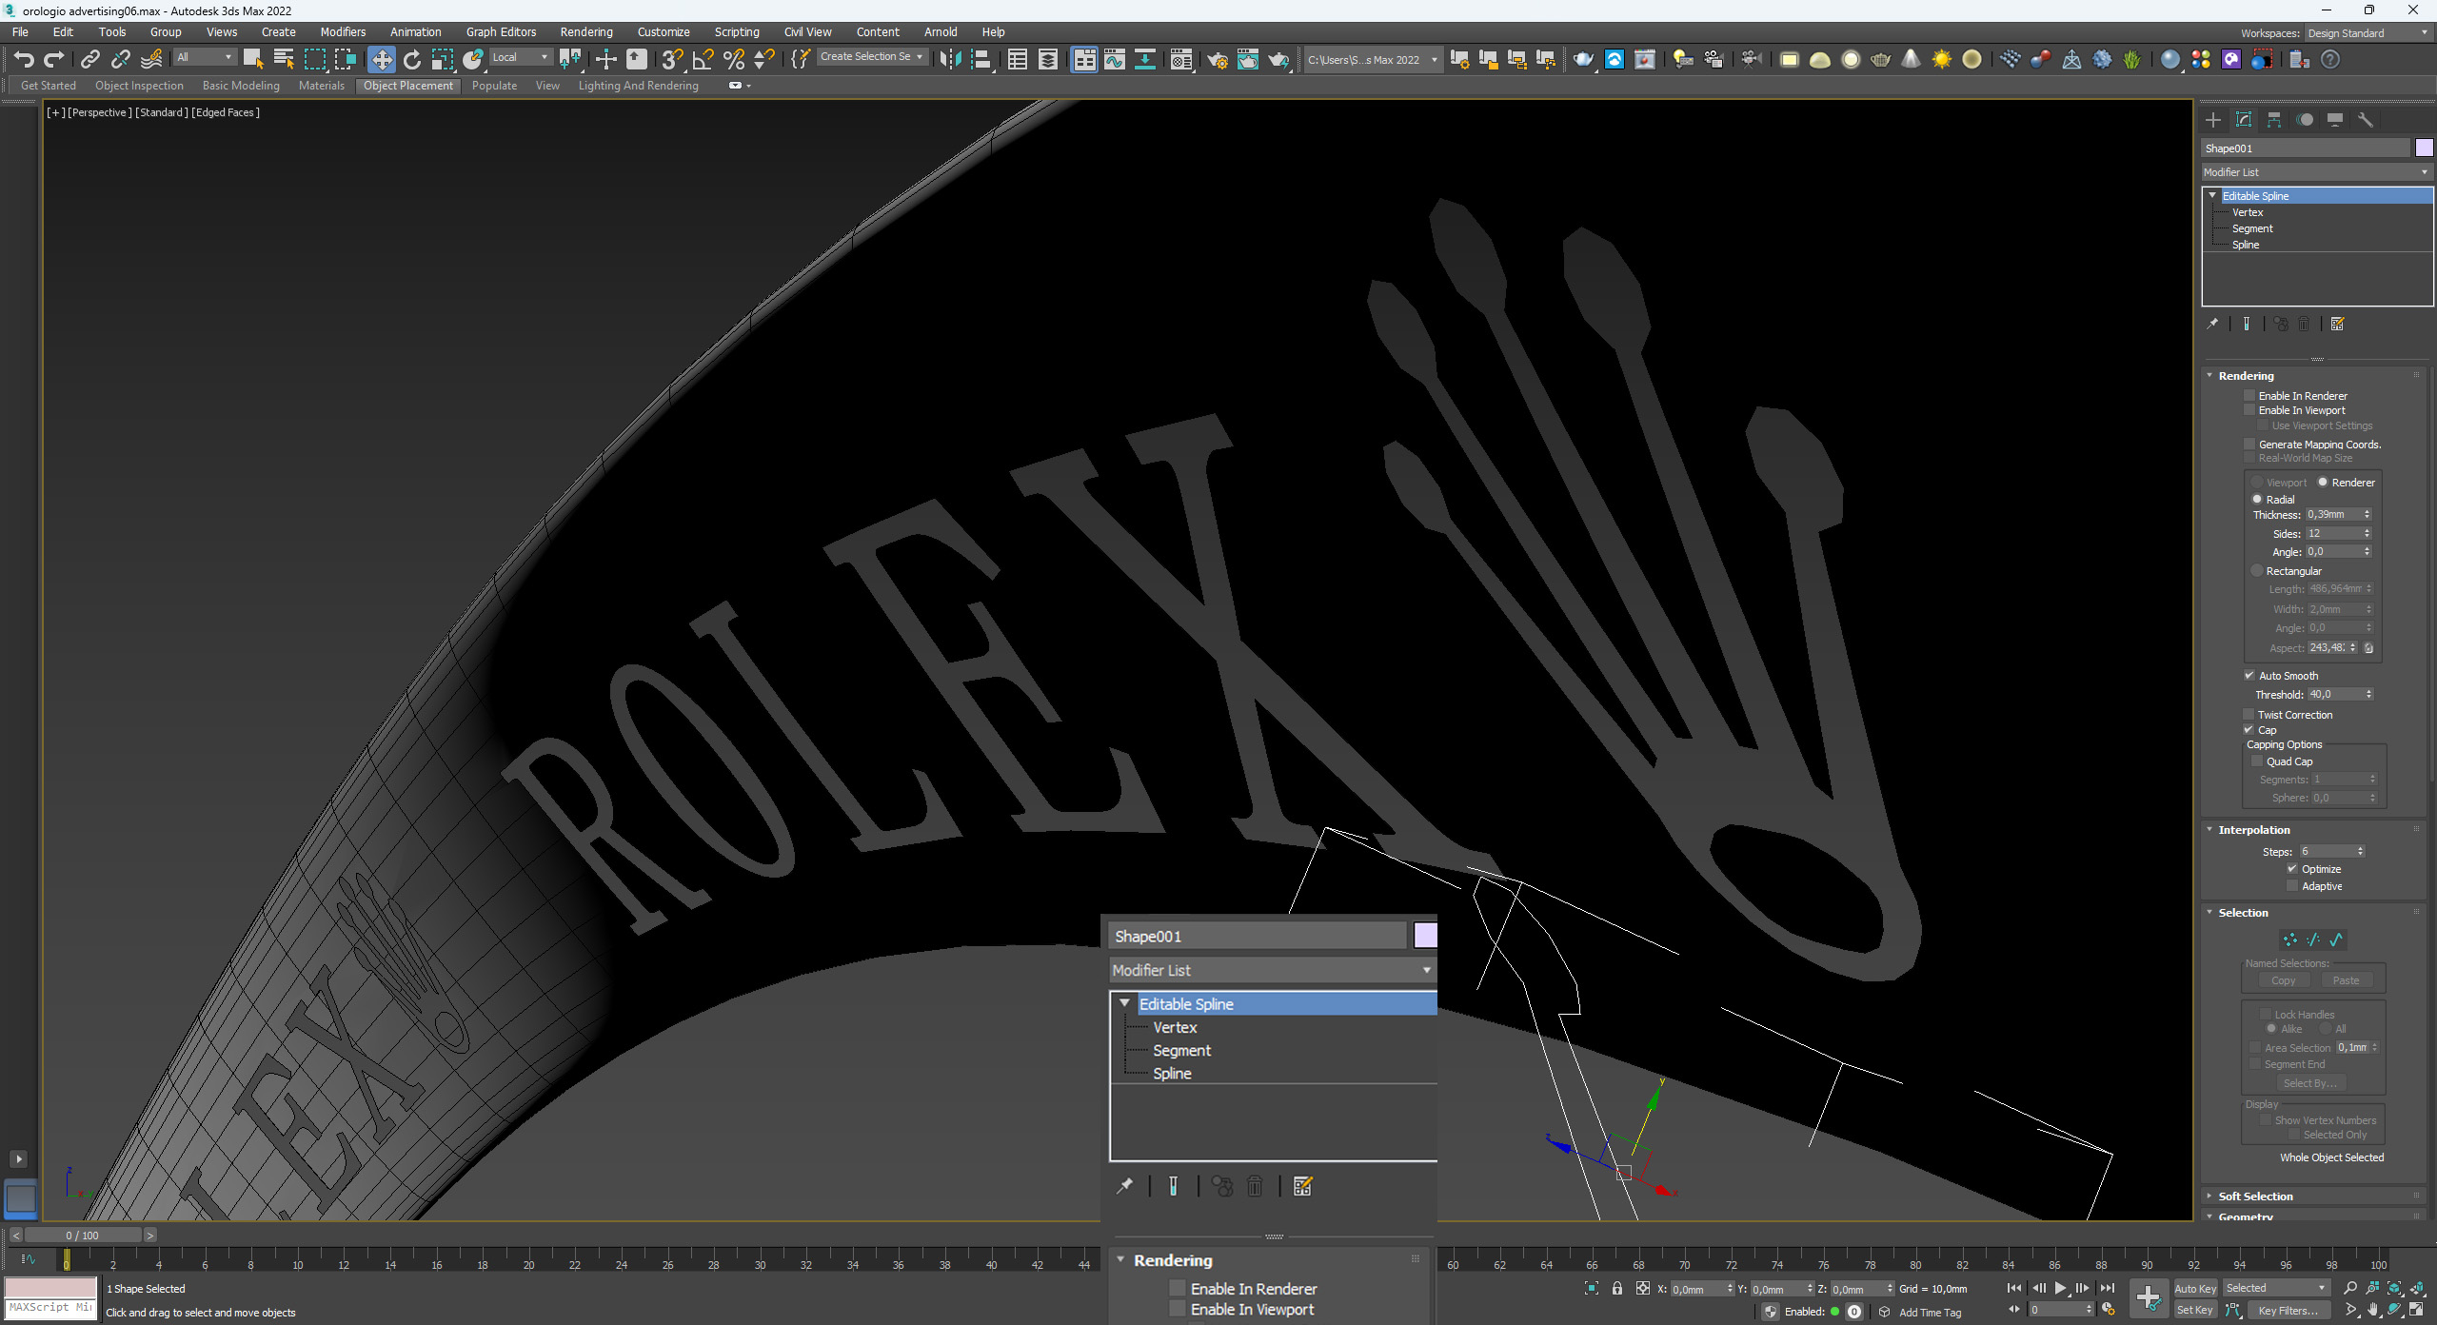Screen dimensions: 2437x1325
Task: Click the Auto Key button
Action: coord(2195,1289)
